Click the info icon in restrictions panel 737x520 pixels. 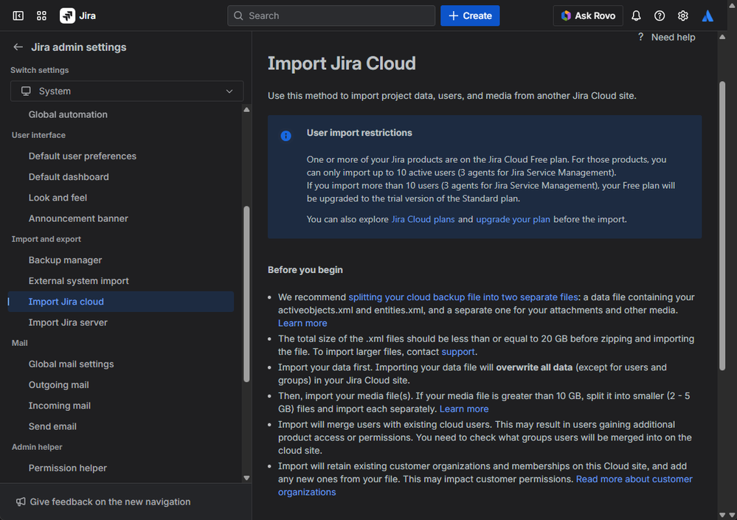(x=286, y=136)
